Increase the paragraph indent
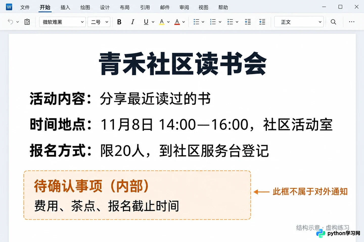Screen dimensions: 364x242 (262, 22)
